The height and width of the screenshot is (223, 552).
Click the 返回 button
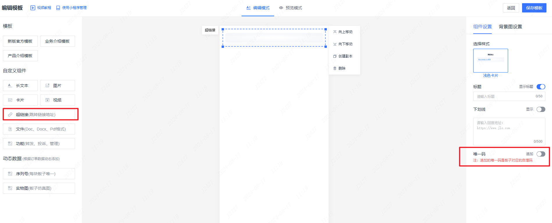coord(511,8)
